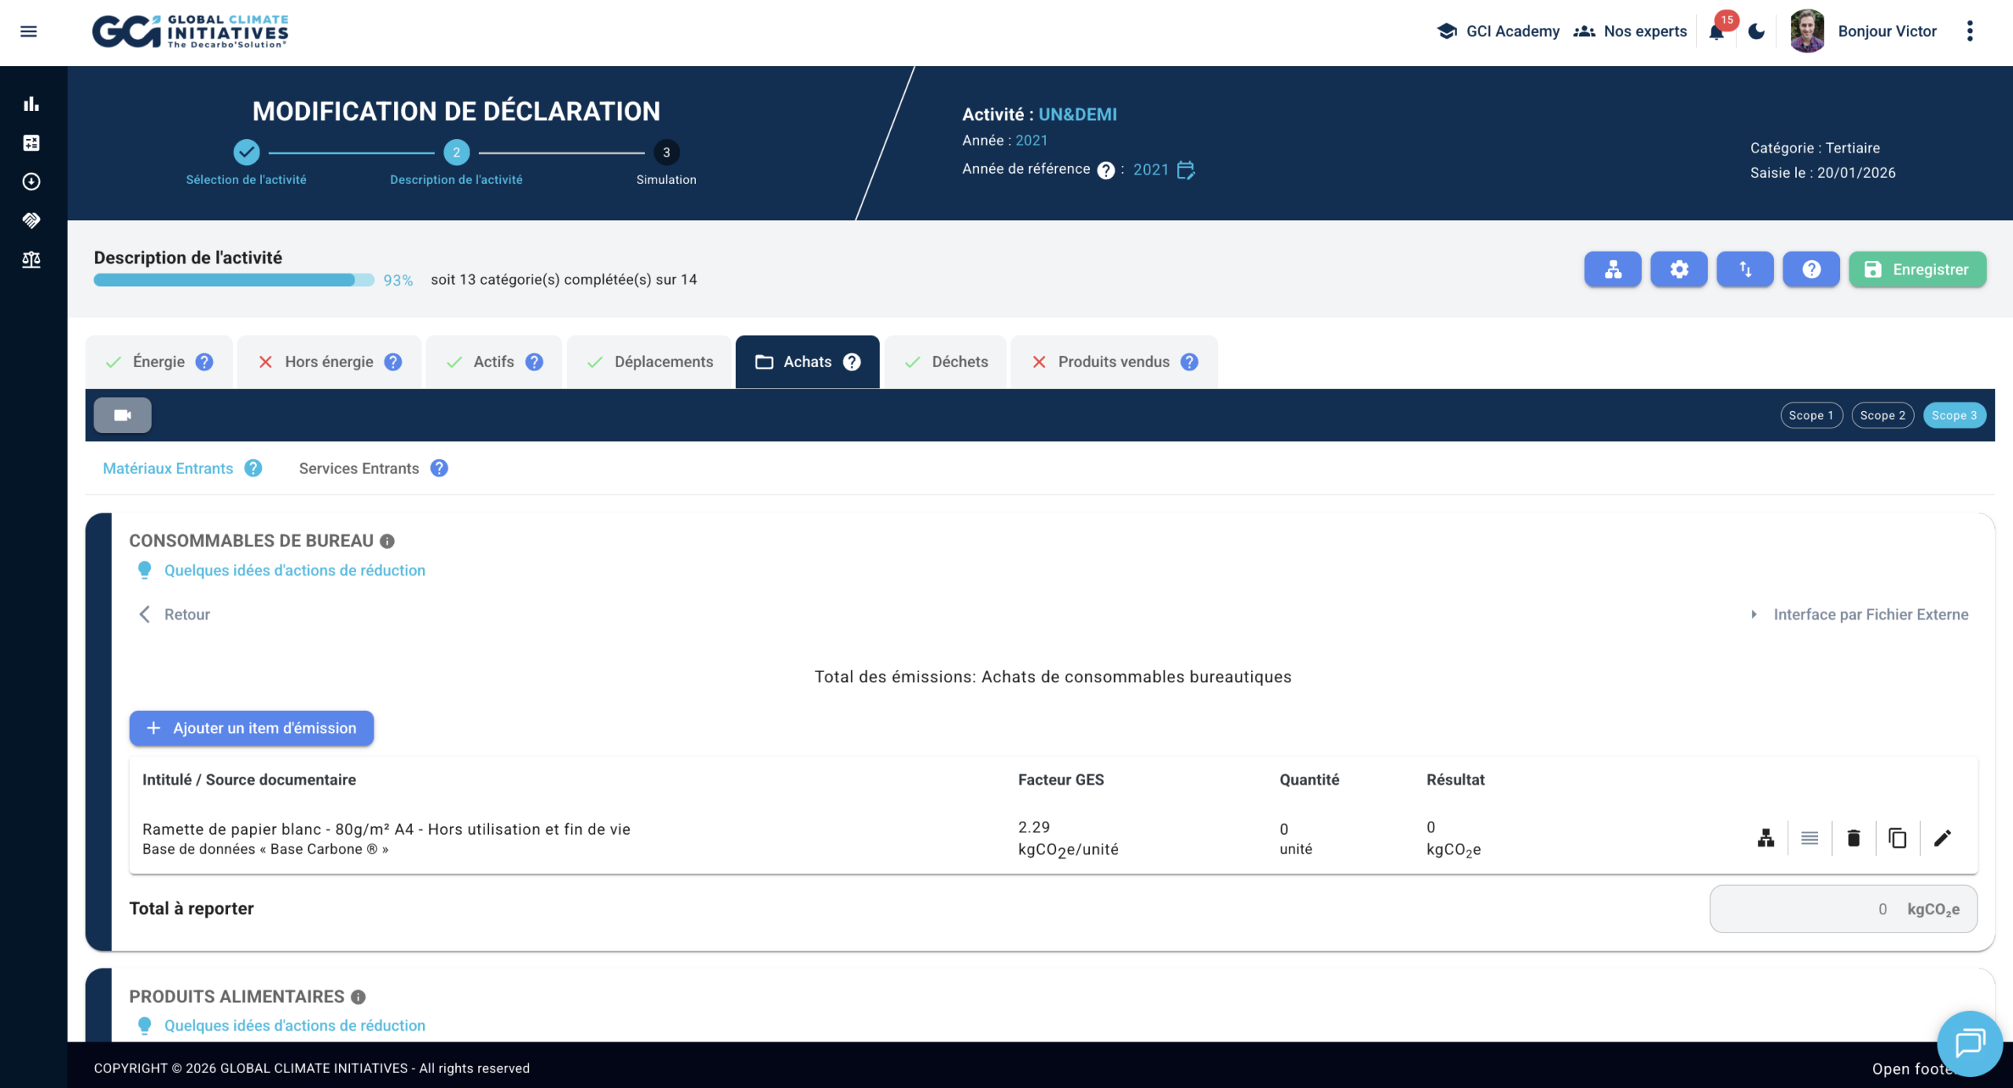
Task: Click the delete trash icon for Ramette row
Action: pyautogui.click(x=1853, y=838)
